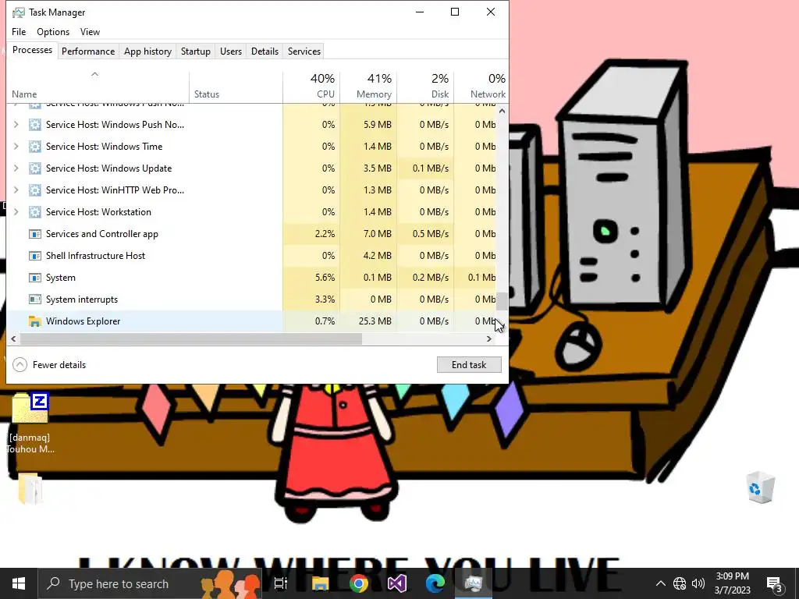Click the taskbar clock showing 3:09 PM
The image size is (799, 599).
tap(732, 583)
